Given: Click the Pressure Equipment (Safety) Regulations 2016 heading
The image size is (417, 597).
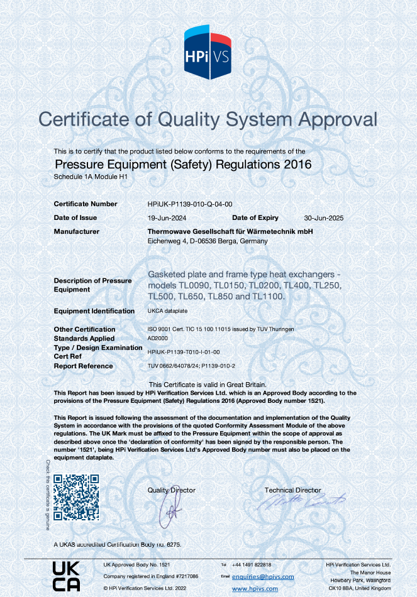Looking at the screenshot, I should (x=183, y=164).
